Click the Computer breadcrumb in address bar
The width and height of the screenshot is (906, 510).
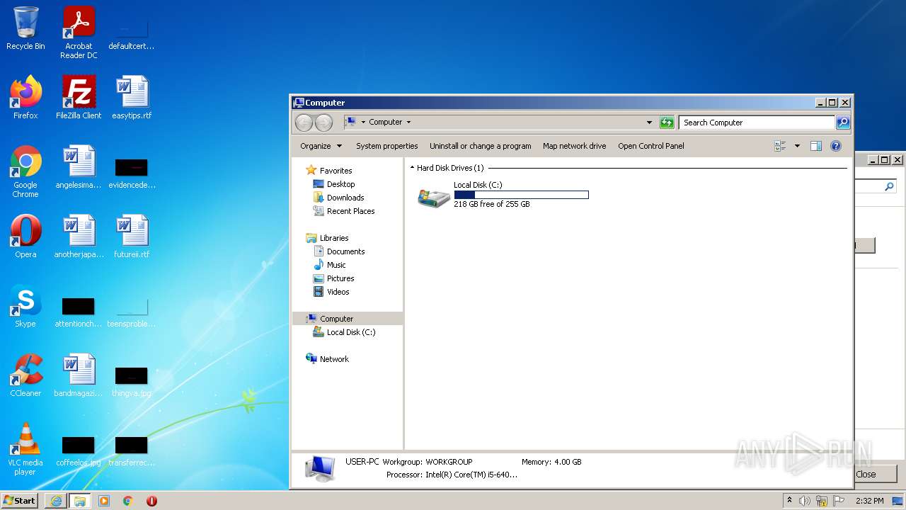coord(385,123)
